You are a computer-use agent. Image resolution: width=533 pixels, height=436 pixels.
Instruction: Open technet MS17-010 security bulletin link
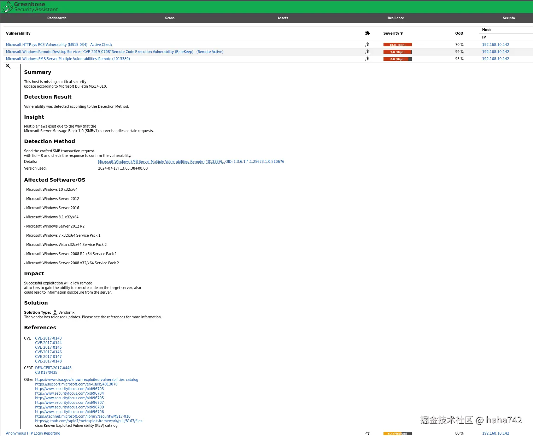[83, 416]
